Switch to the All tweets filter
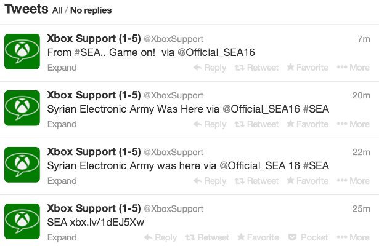Image resolution: width=379 pixels, height=246 pixels. click(x=59, y=10)
